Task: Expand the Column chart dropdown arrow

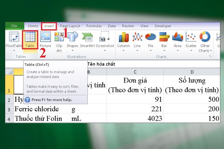Action: (124, 51)
